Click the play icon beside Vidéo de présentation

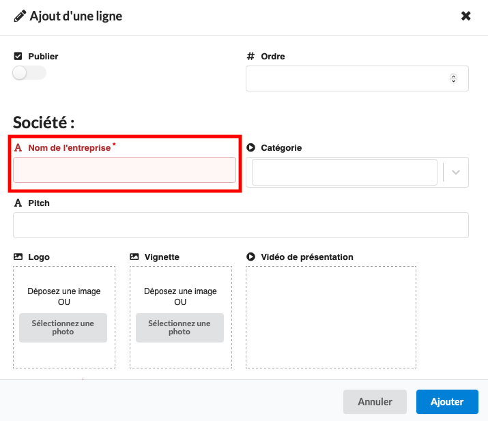[250, 257]
